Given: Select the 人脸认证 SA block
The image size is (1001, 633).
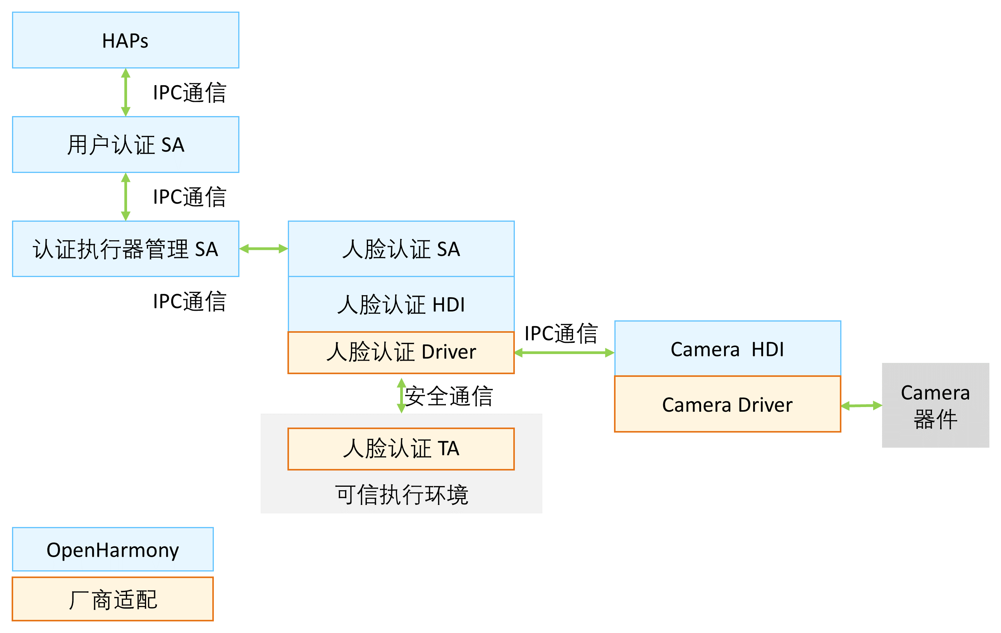Looking at the screenshot, I should pos(401,249).
